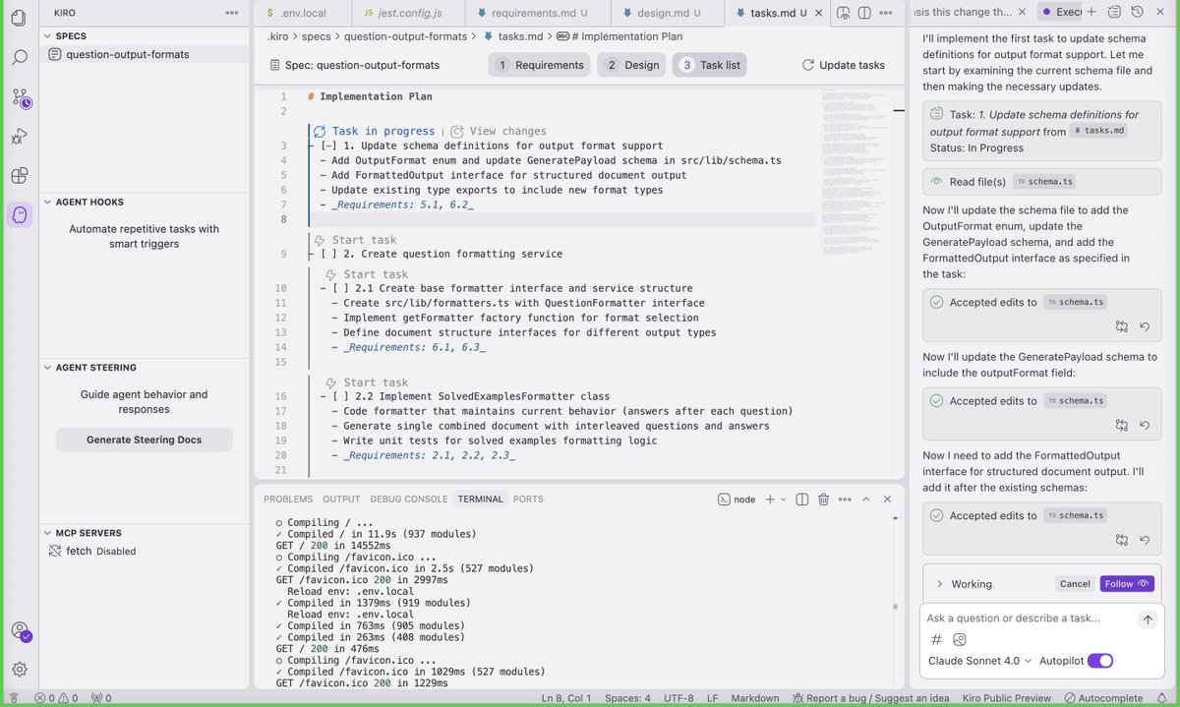Select the Kiro ghost icon in activity bar
Viewport: 1180px width, 707px height.
pos(19,214)
